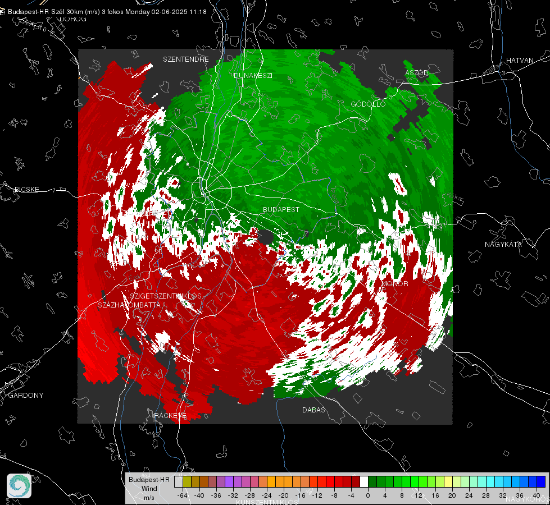Pick the olive swatch above the -64 label
Image resolution: width=550 pixels, height=505 pixels.
(187, 481)
